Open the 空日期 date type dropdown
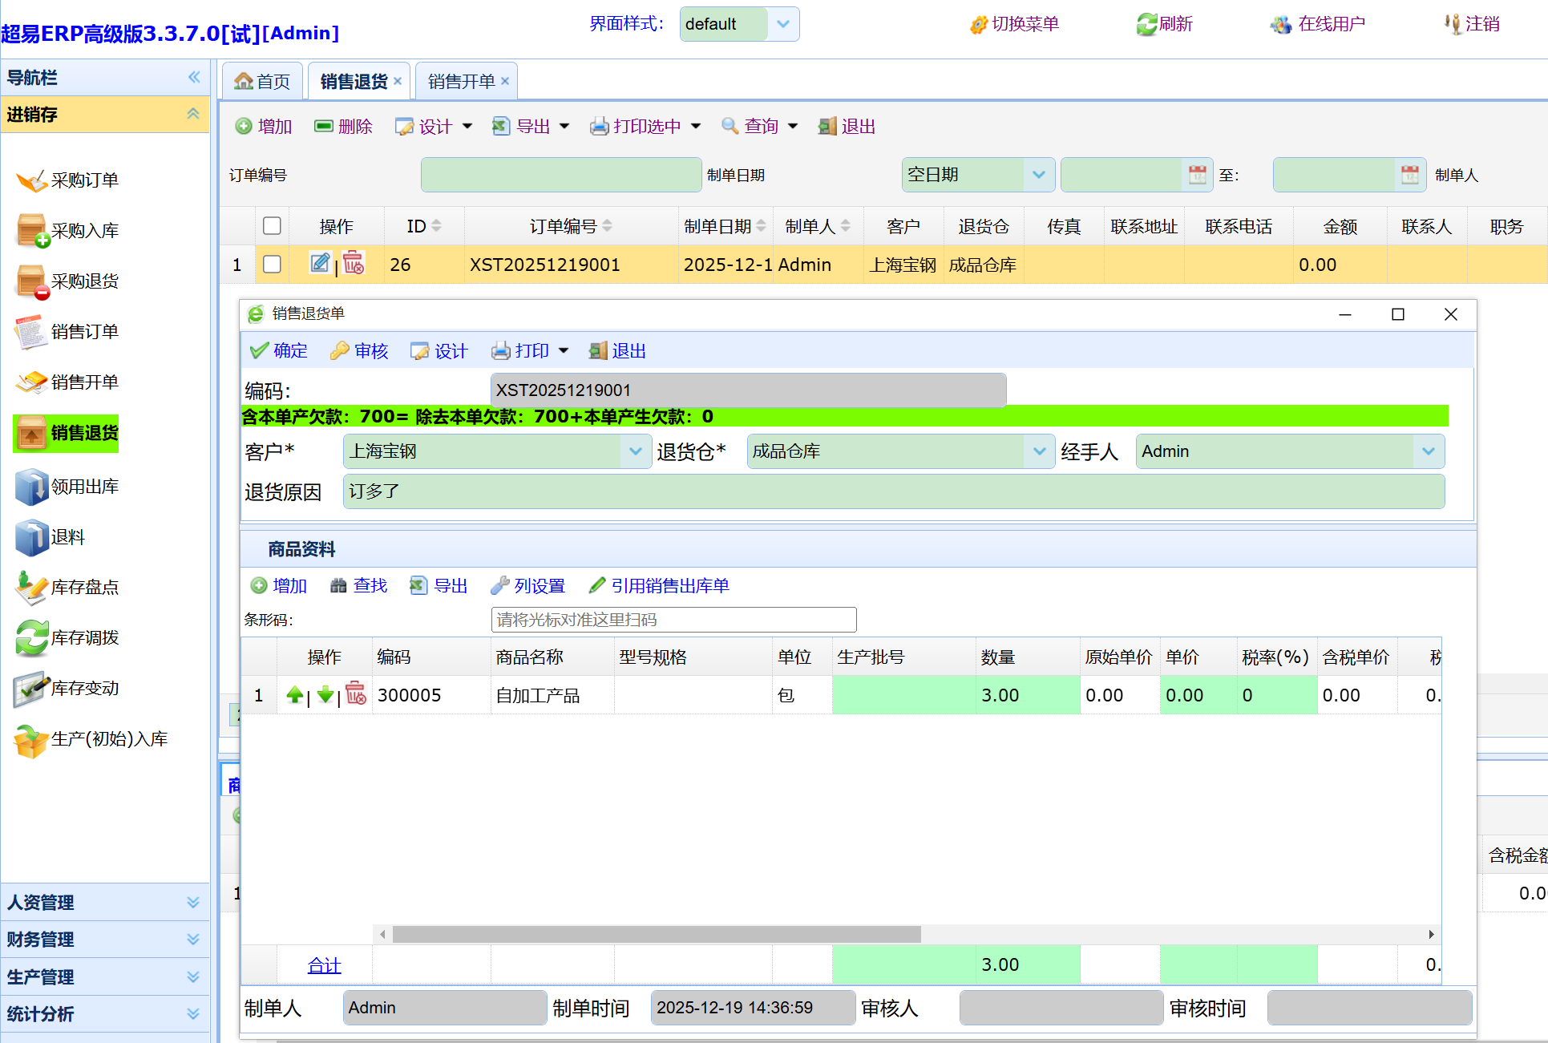The image size is (1548, 1043). (x=1038, y=175)
